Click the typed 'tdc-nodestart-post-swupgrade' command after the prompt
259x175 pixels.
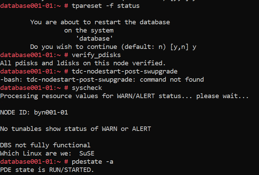124,71
